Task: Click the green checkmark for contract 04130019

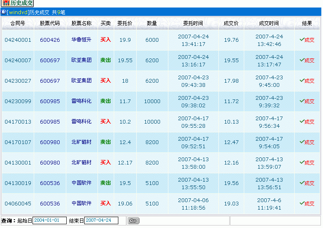Action: tap(302, 182)
